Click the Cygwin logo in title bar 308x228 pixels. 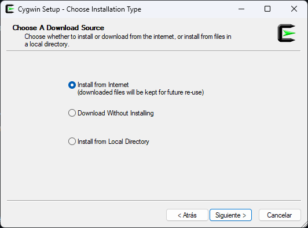tap(10, 9)
